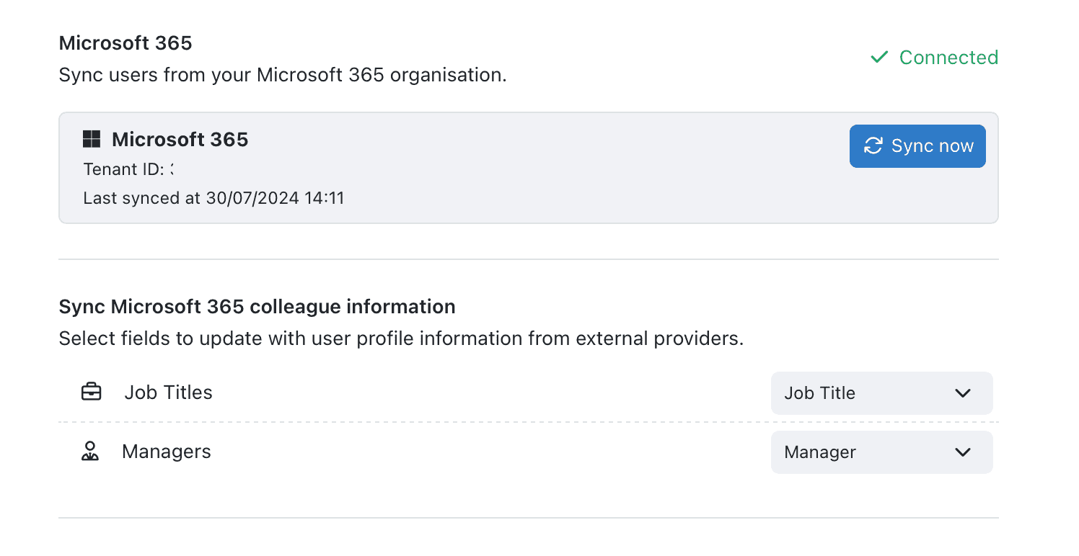Click the Microsoft 365 section heading at top

click(x=125, y=43)
